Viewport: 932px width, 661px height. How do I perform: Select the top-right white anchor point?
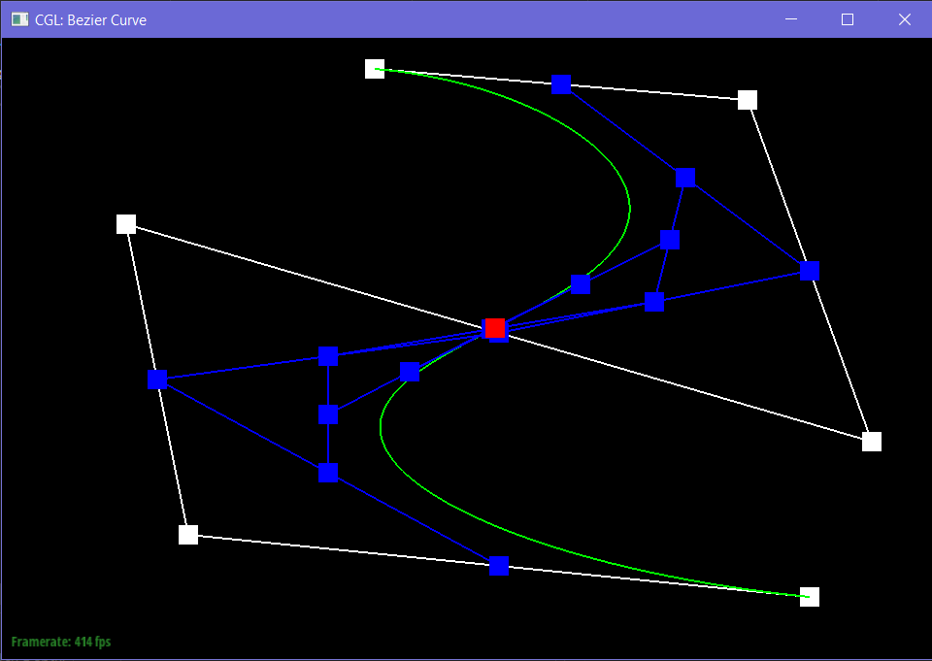748,99
